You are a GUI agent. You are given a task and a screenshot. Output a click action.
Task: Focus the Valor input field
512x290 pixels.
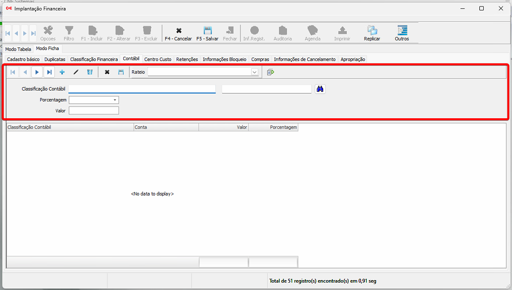point(93,111)
